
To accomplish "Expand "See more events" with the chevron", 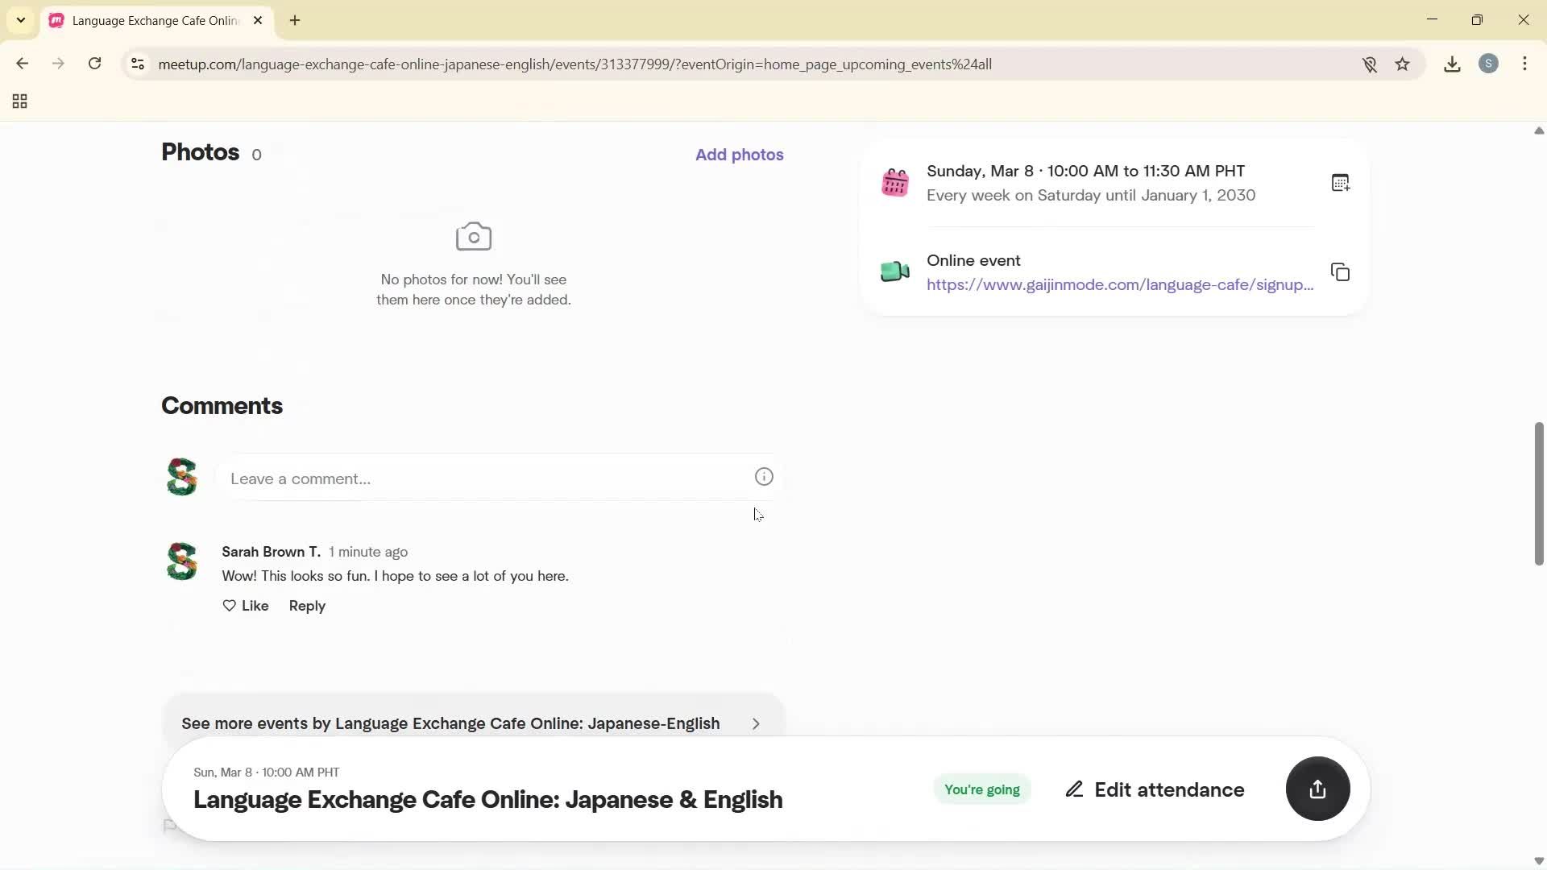I will [756, 723].
